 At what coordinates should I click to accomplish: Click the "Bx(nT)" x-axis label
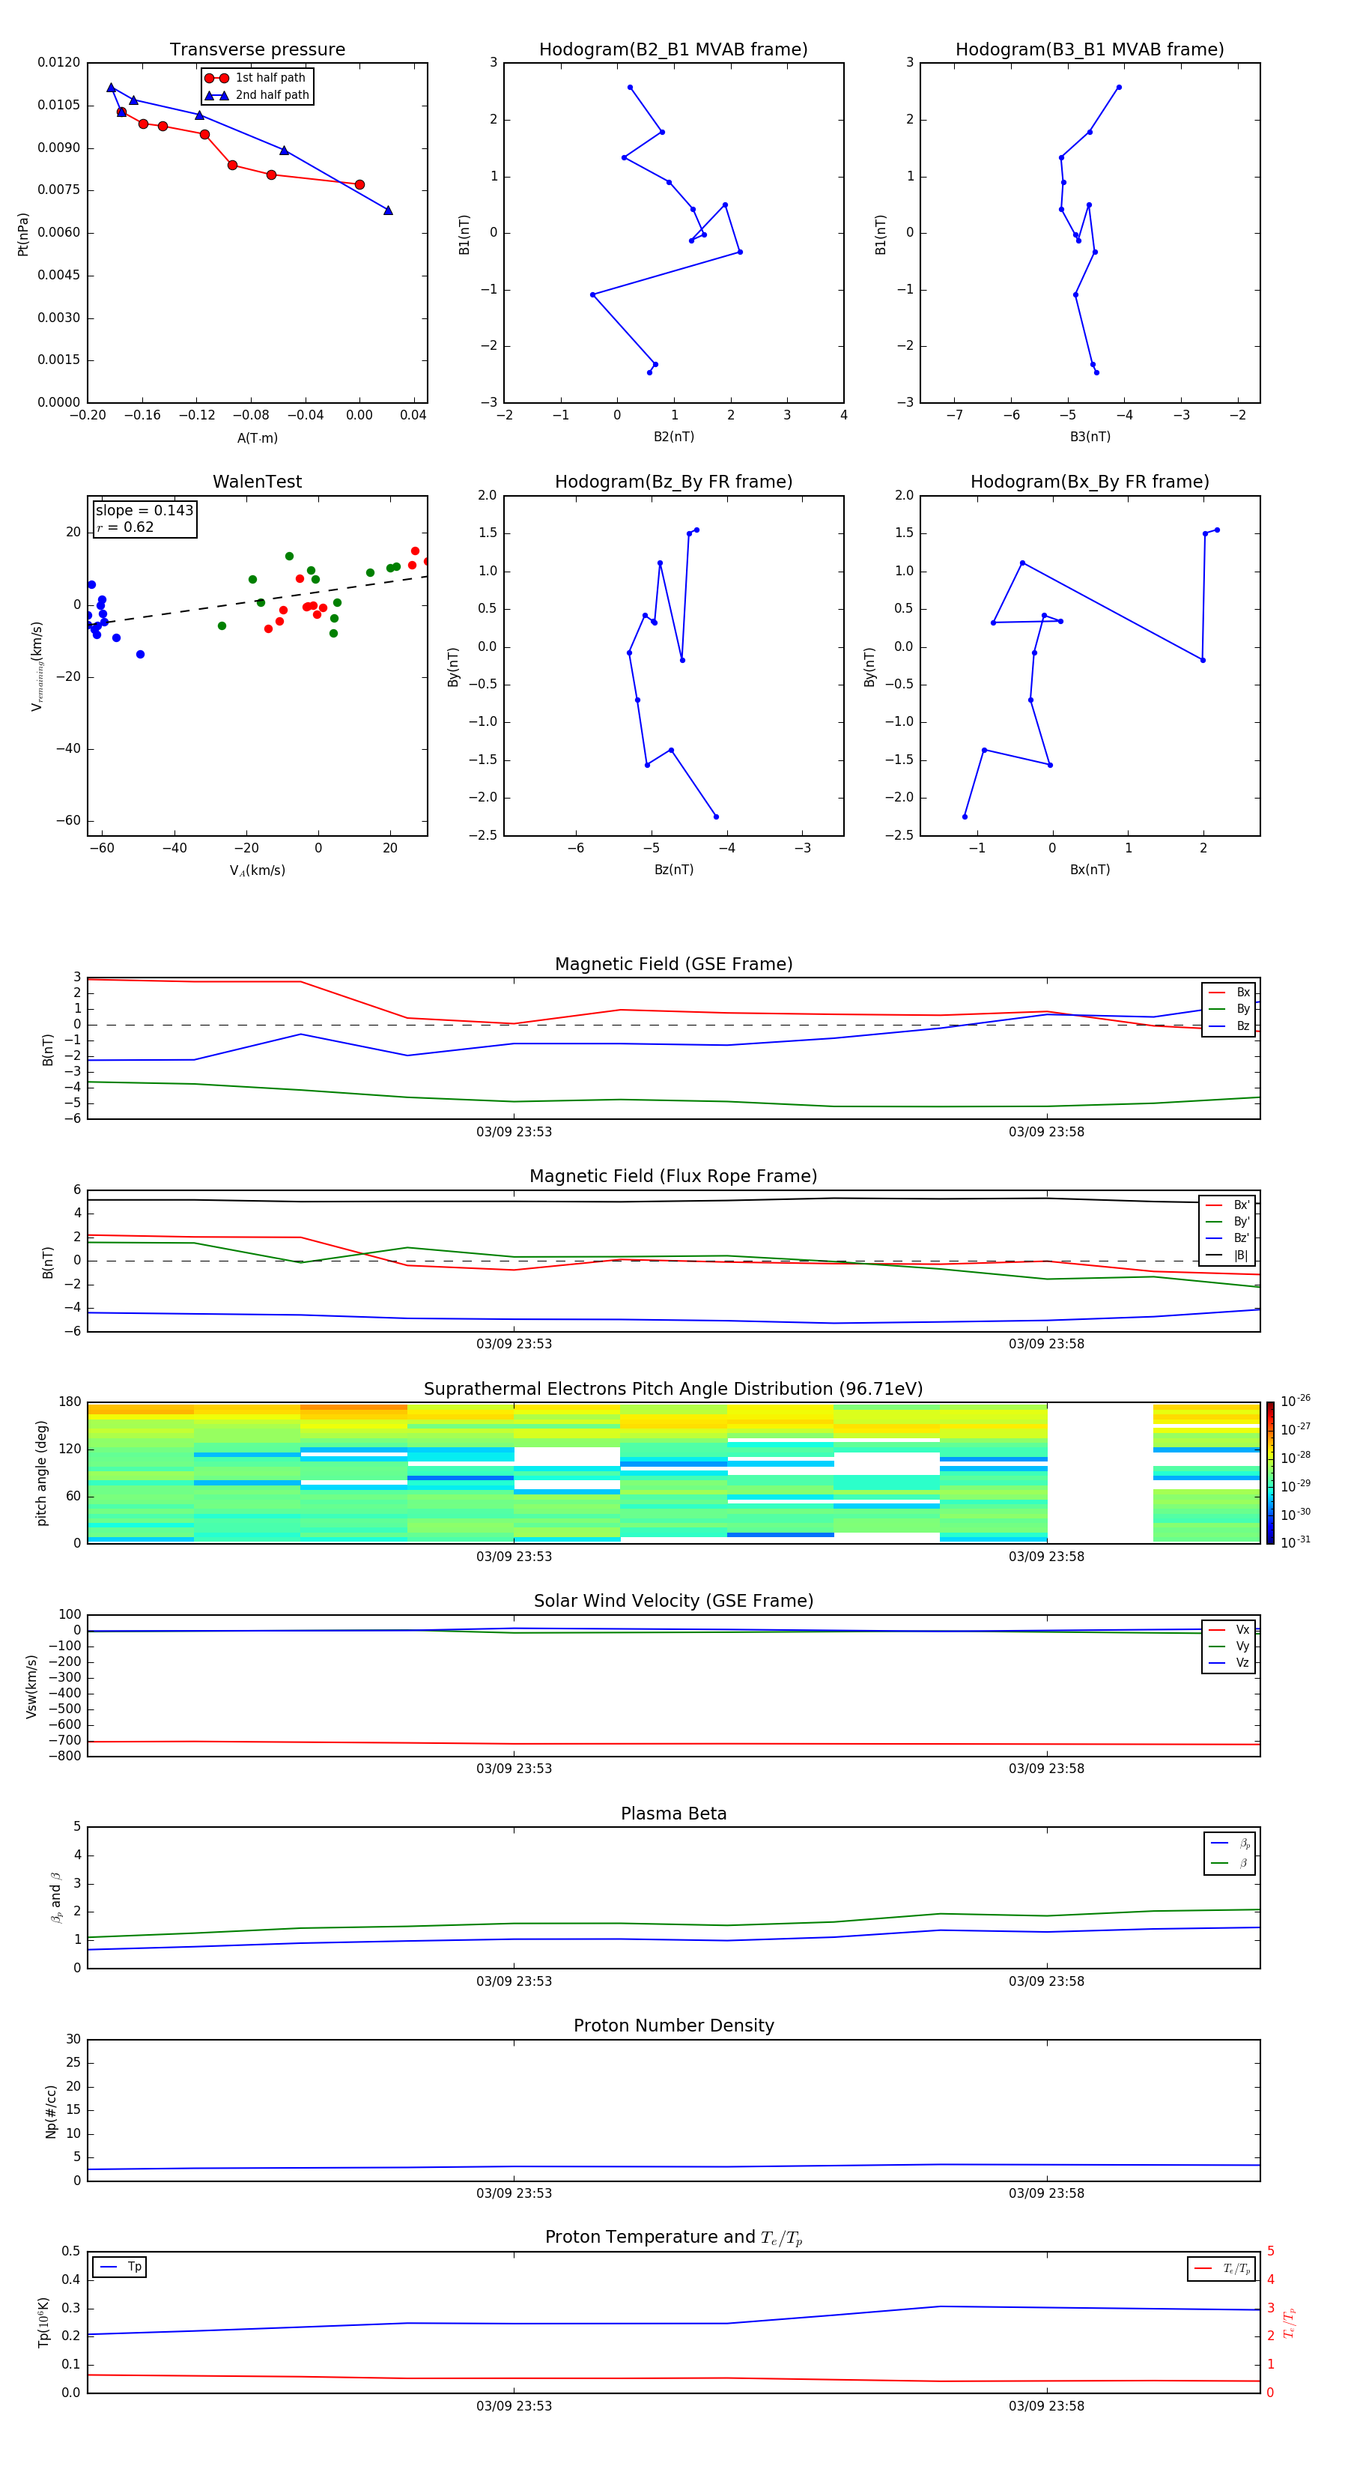coord(1090,870)
